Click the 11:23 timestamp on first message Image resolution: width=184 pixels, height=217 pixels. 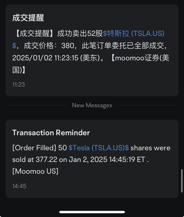(18, 84)
